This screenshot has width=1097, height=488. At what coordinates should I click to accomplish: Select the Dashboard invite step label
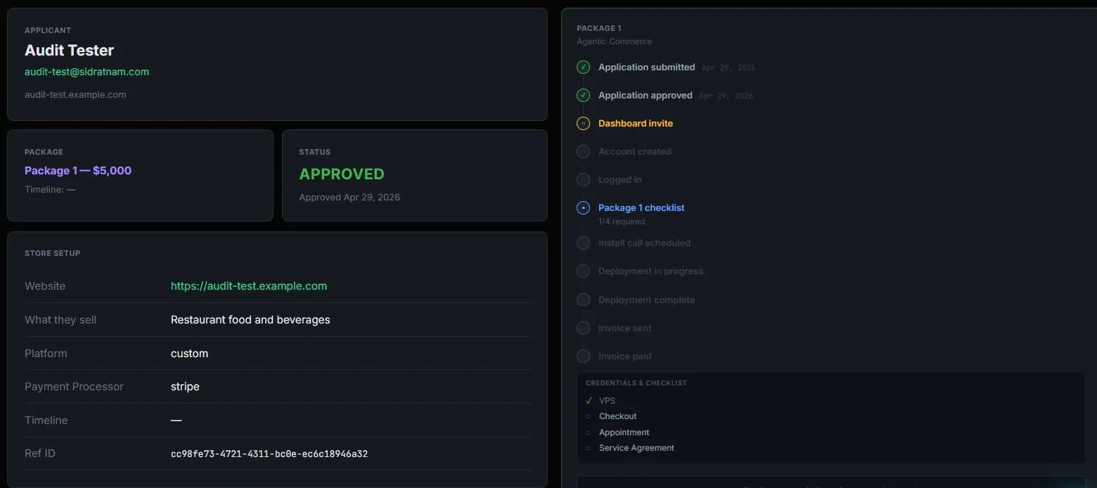click(636, 124)
